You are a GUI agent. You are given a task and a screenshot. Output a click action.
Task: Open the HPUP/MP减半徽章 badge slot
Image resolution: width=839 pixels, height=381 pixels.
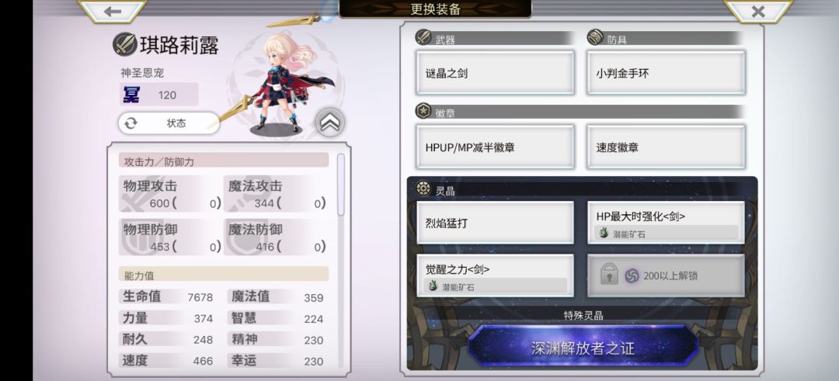(x=495, y=147)
